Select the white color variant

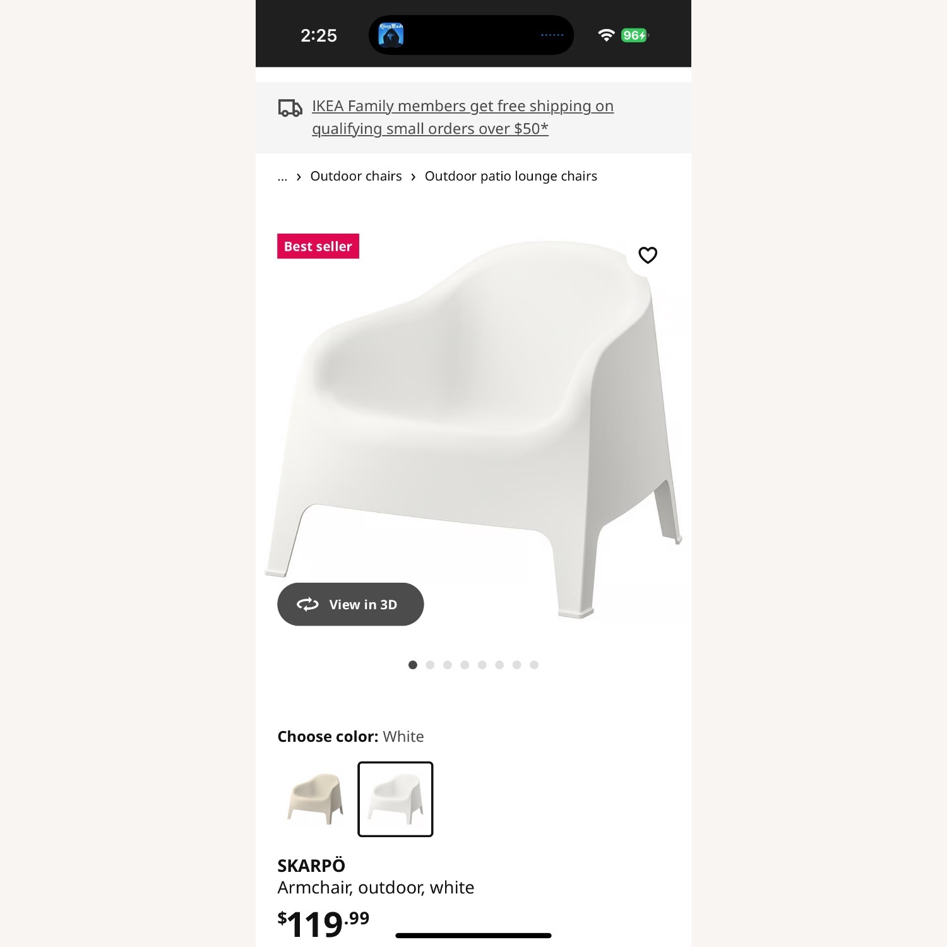(x=395, y=800)
